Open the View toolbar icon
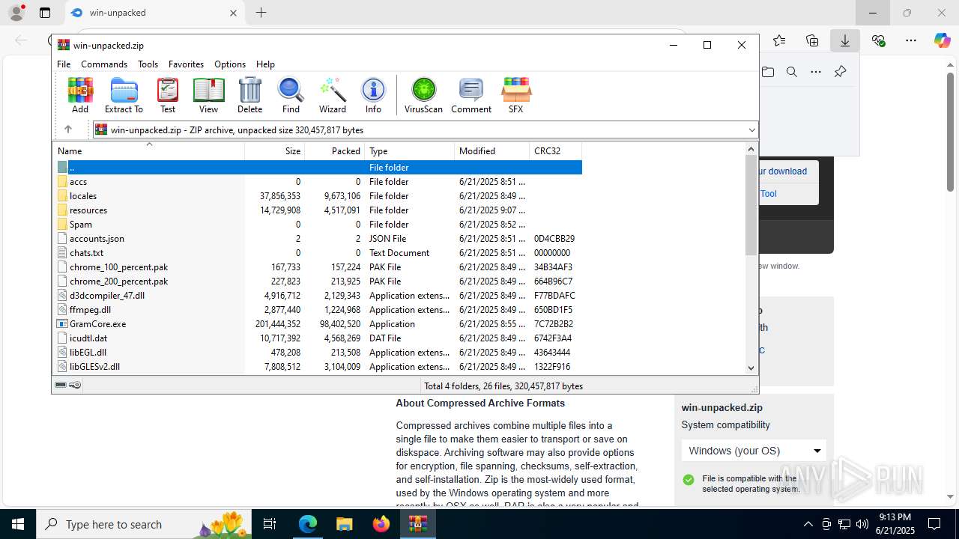959x539 pixels. coord(208,95)
